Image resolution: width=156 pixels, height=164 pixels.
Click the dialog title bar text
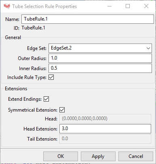click(44, 6)
